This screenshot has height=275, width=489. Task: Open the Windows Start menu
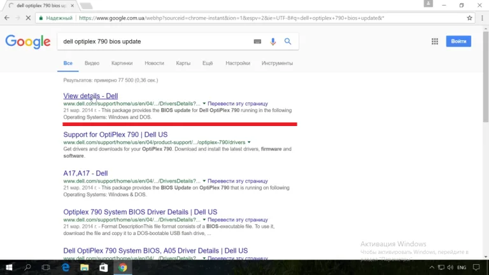point(9,267)
